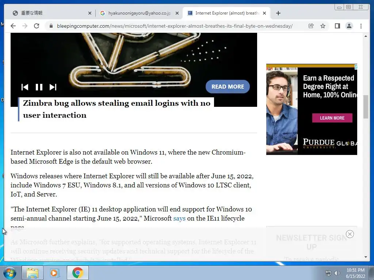The height and width of the screenshot is (280, 374).
Task: Skip to previous story in slideshow
Action: click(25, 87)
